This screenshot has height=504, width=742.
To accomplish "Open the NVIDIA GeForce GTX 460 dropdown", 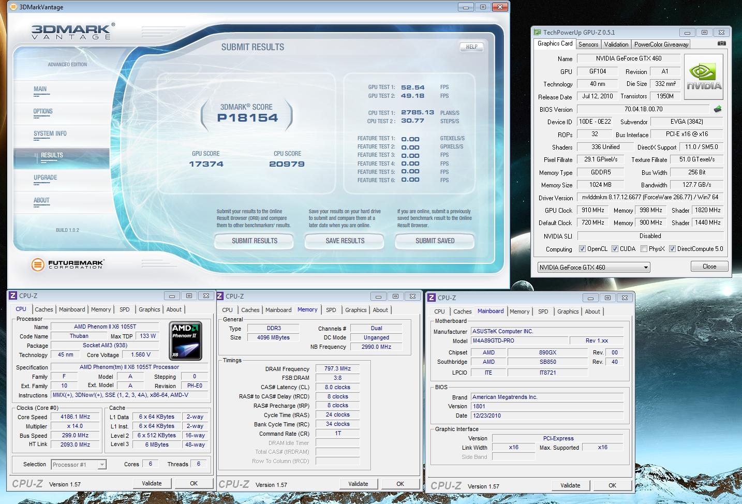I will (593, 268).
